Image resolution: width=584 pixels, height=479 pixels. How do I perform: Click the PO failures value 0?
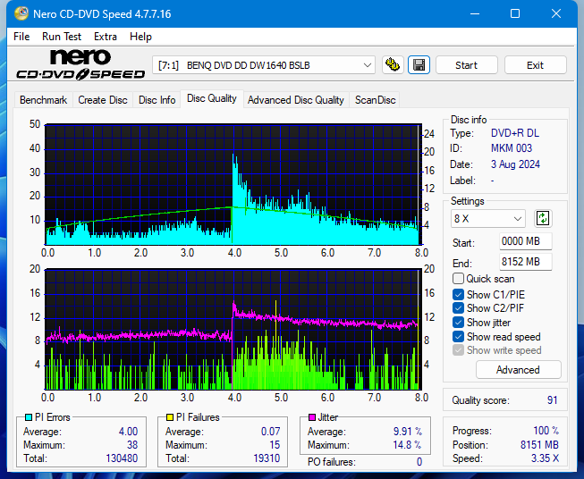pyautogui.click(x=419, y=462)
